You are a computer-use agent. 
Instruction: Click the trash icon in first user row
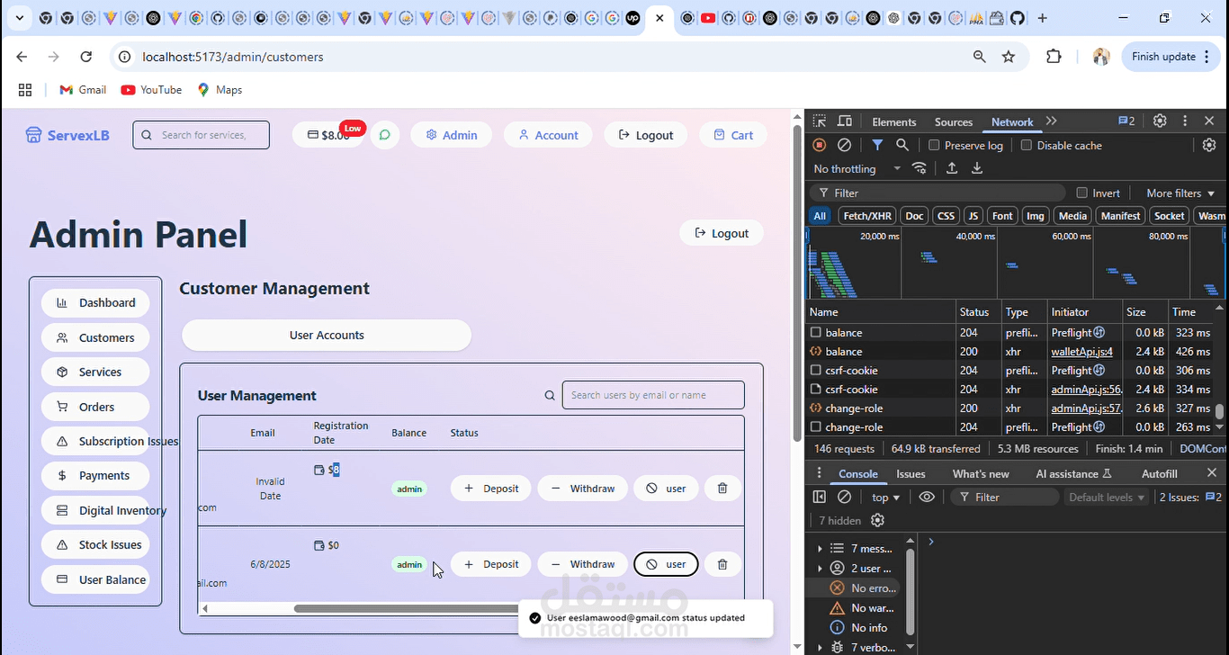point(722,489)
